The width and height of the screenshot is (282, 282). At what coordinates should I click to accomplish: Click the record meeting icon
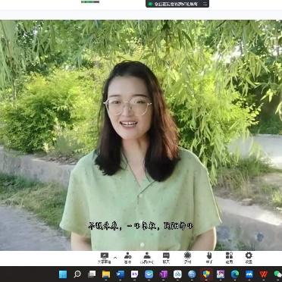coord(187,258)
